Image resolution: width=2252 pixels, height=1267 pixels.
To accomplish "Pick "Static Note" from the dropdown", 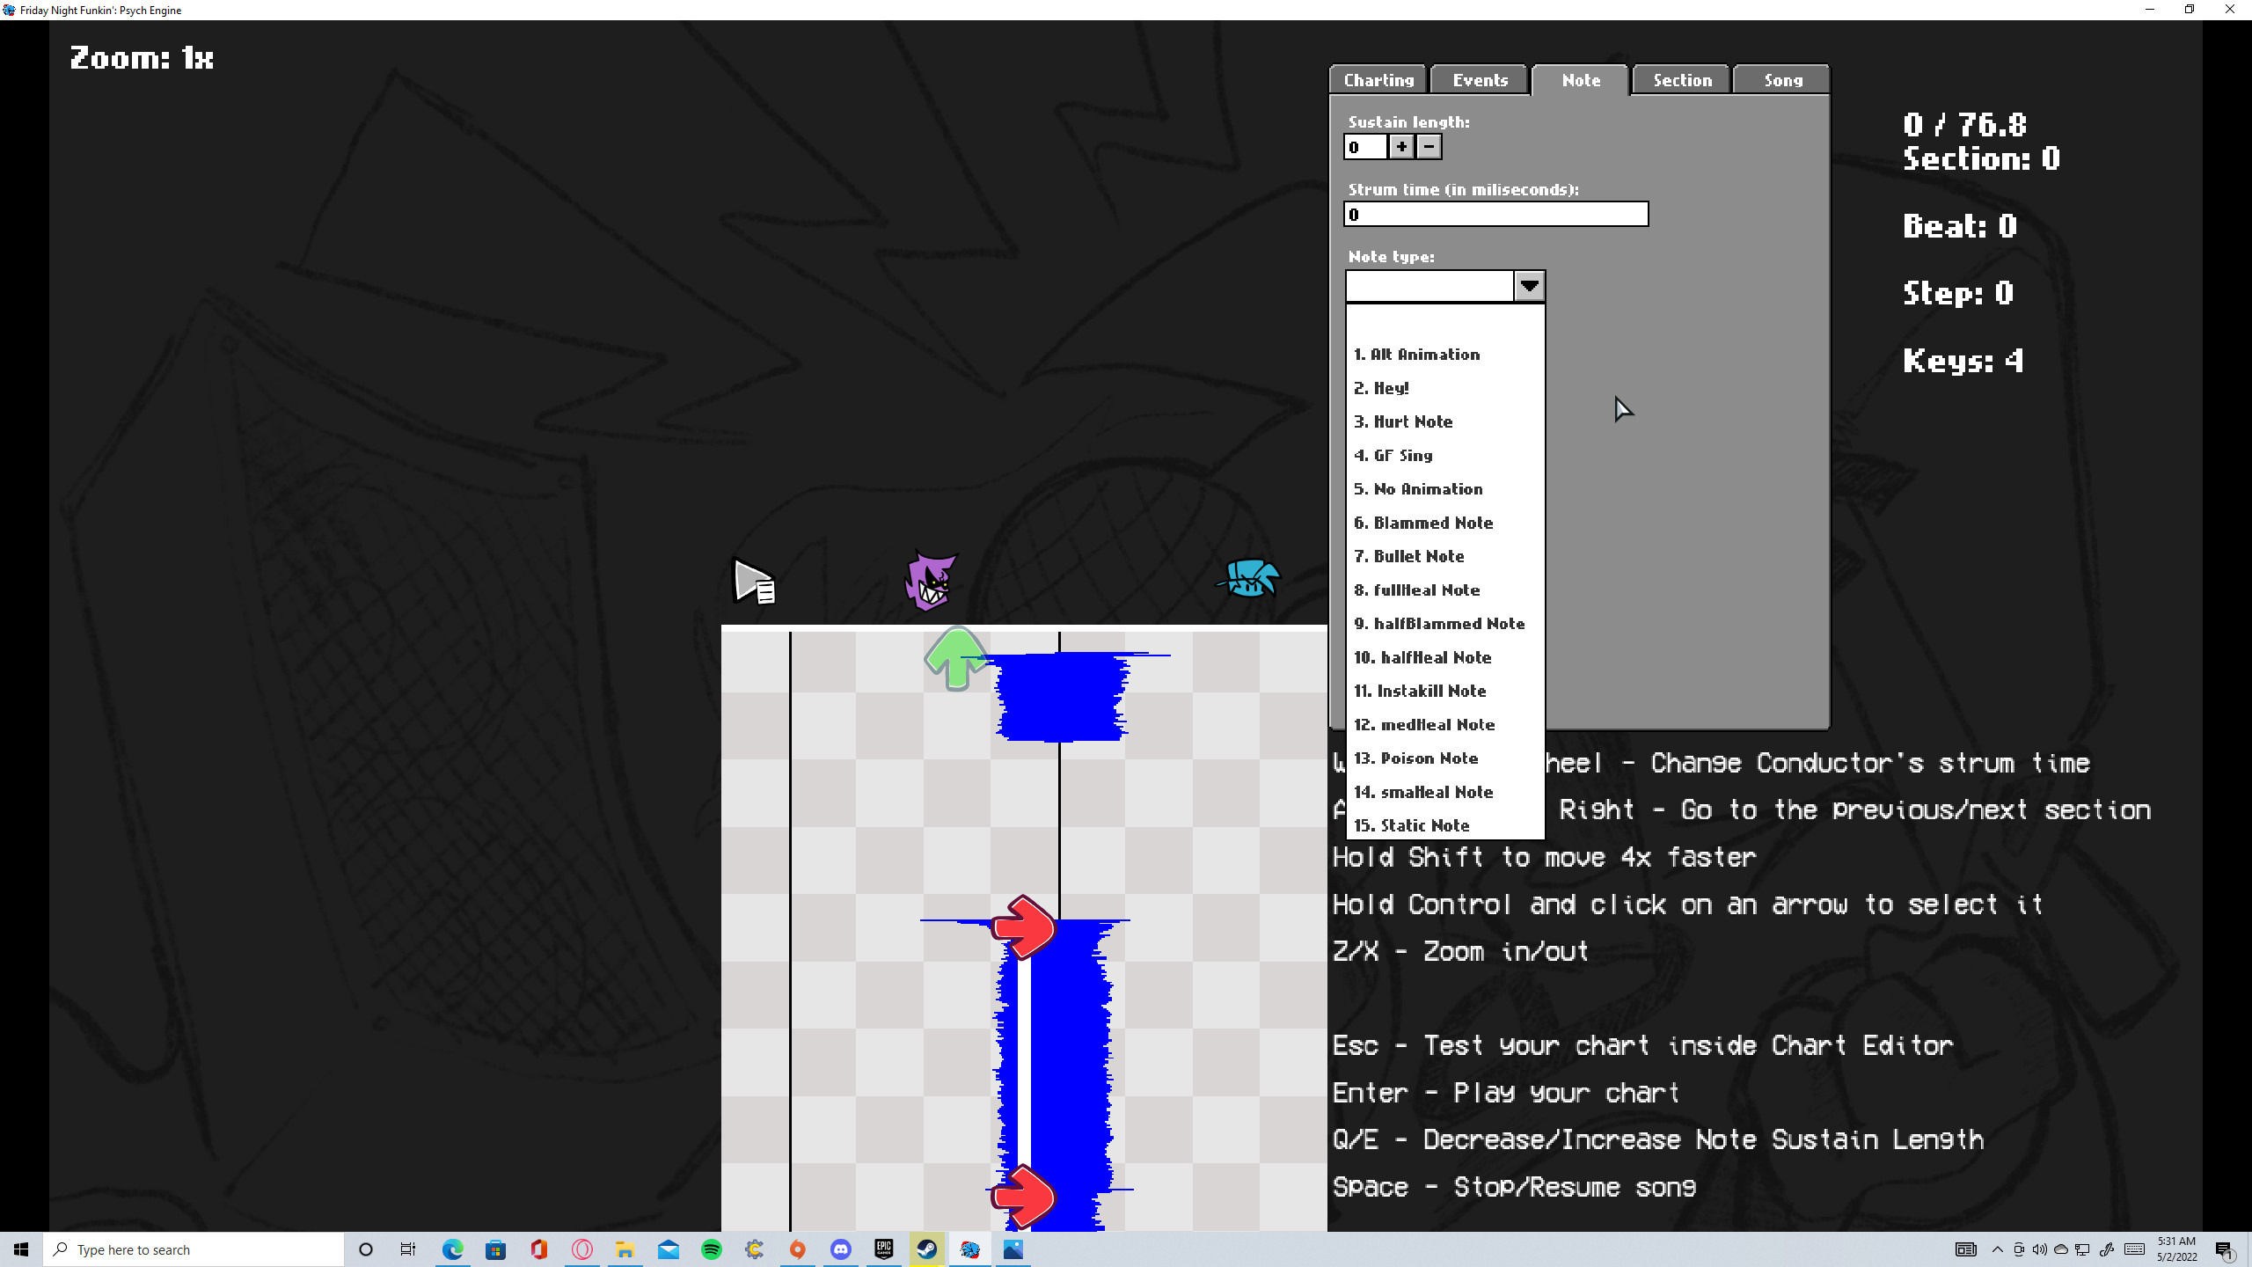I will pyautogui.click(x=1410, y=825).
